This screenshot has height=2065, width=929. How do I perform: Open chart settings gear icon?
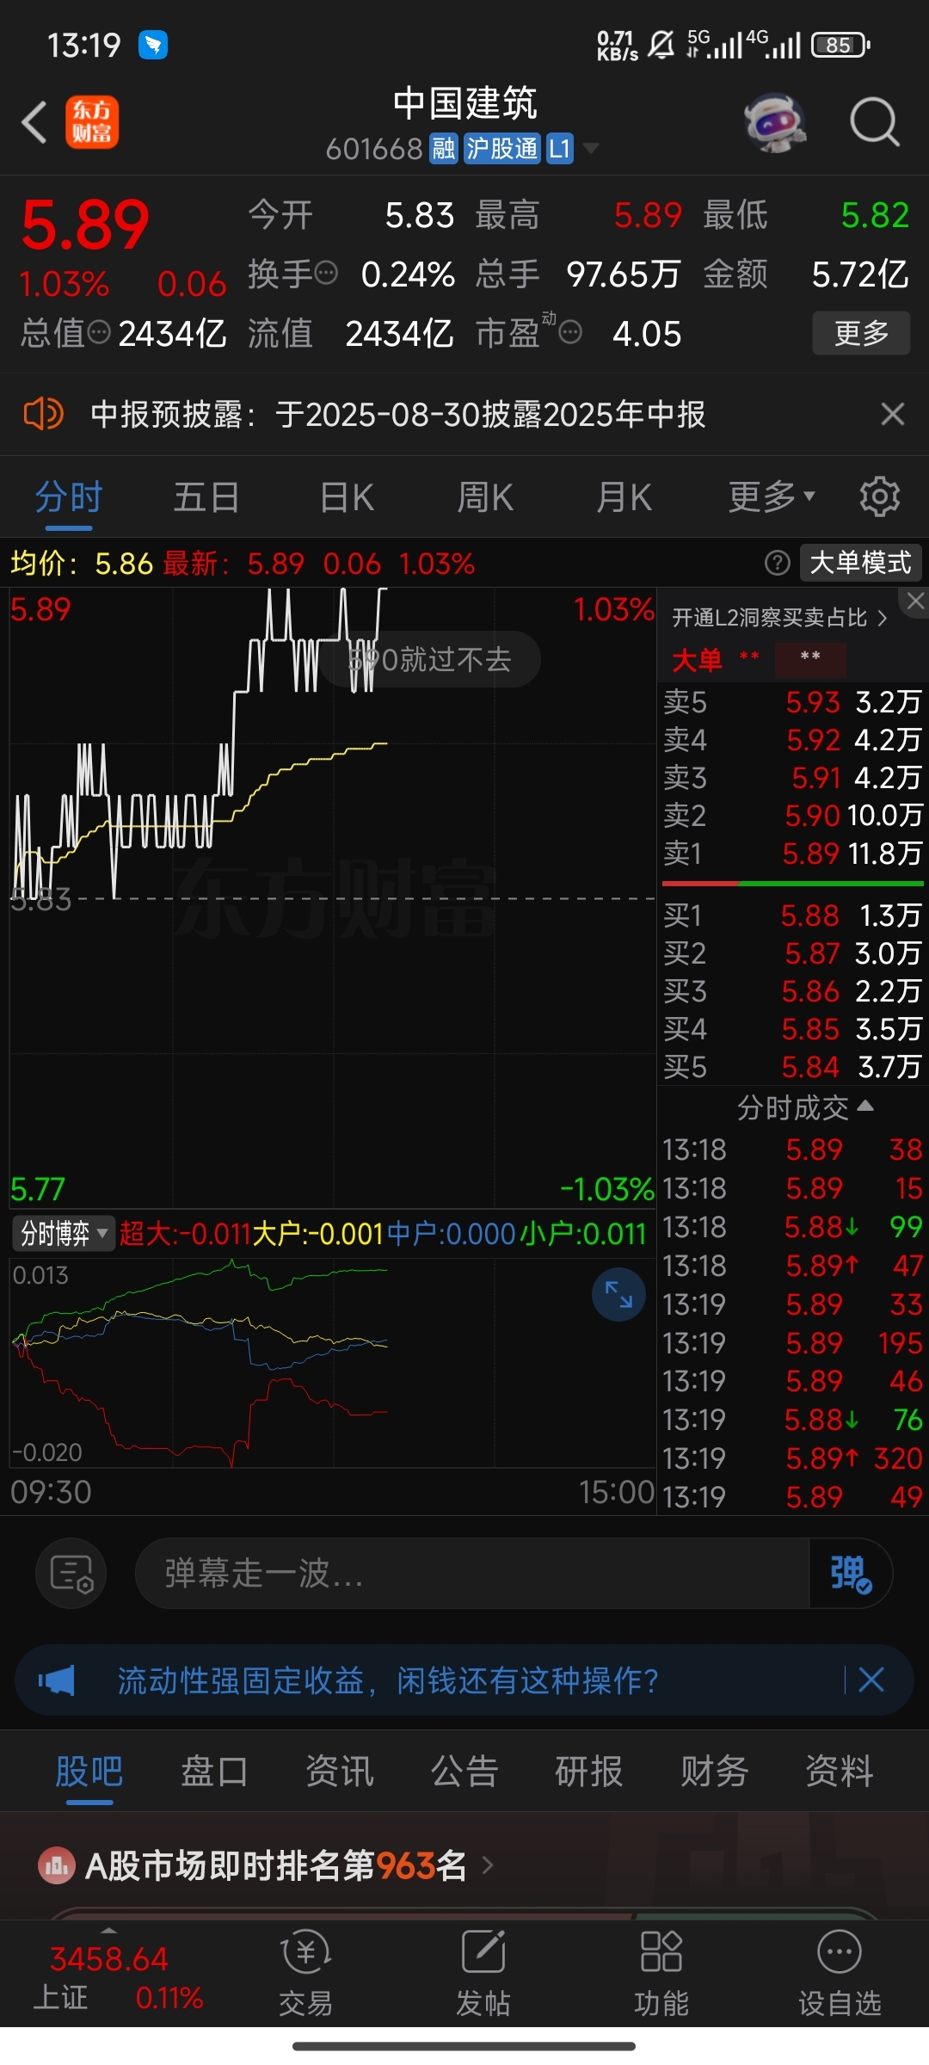880,497
